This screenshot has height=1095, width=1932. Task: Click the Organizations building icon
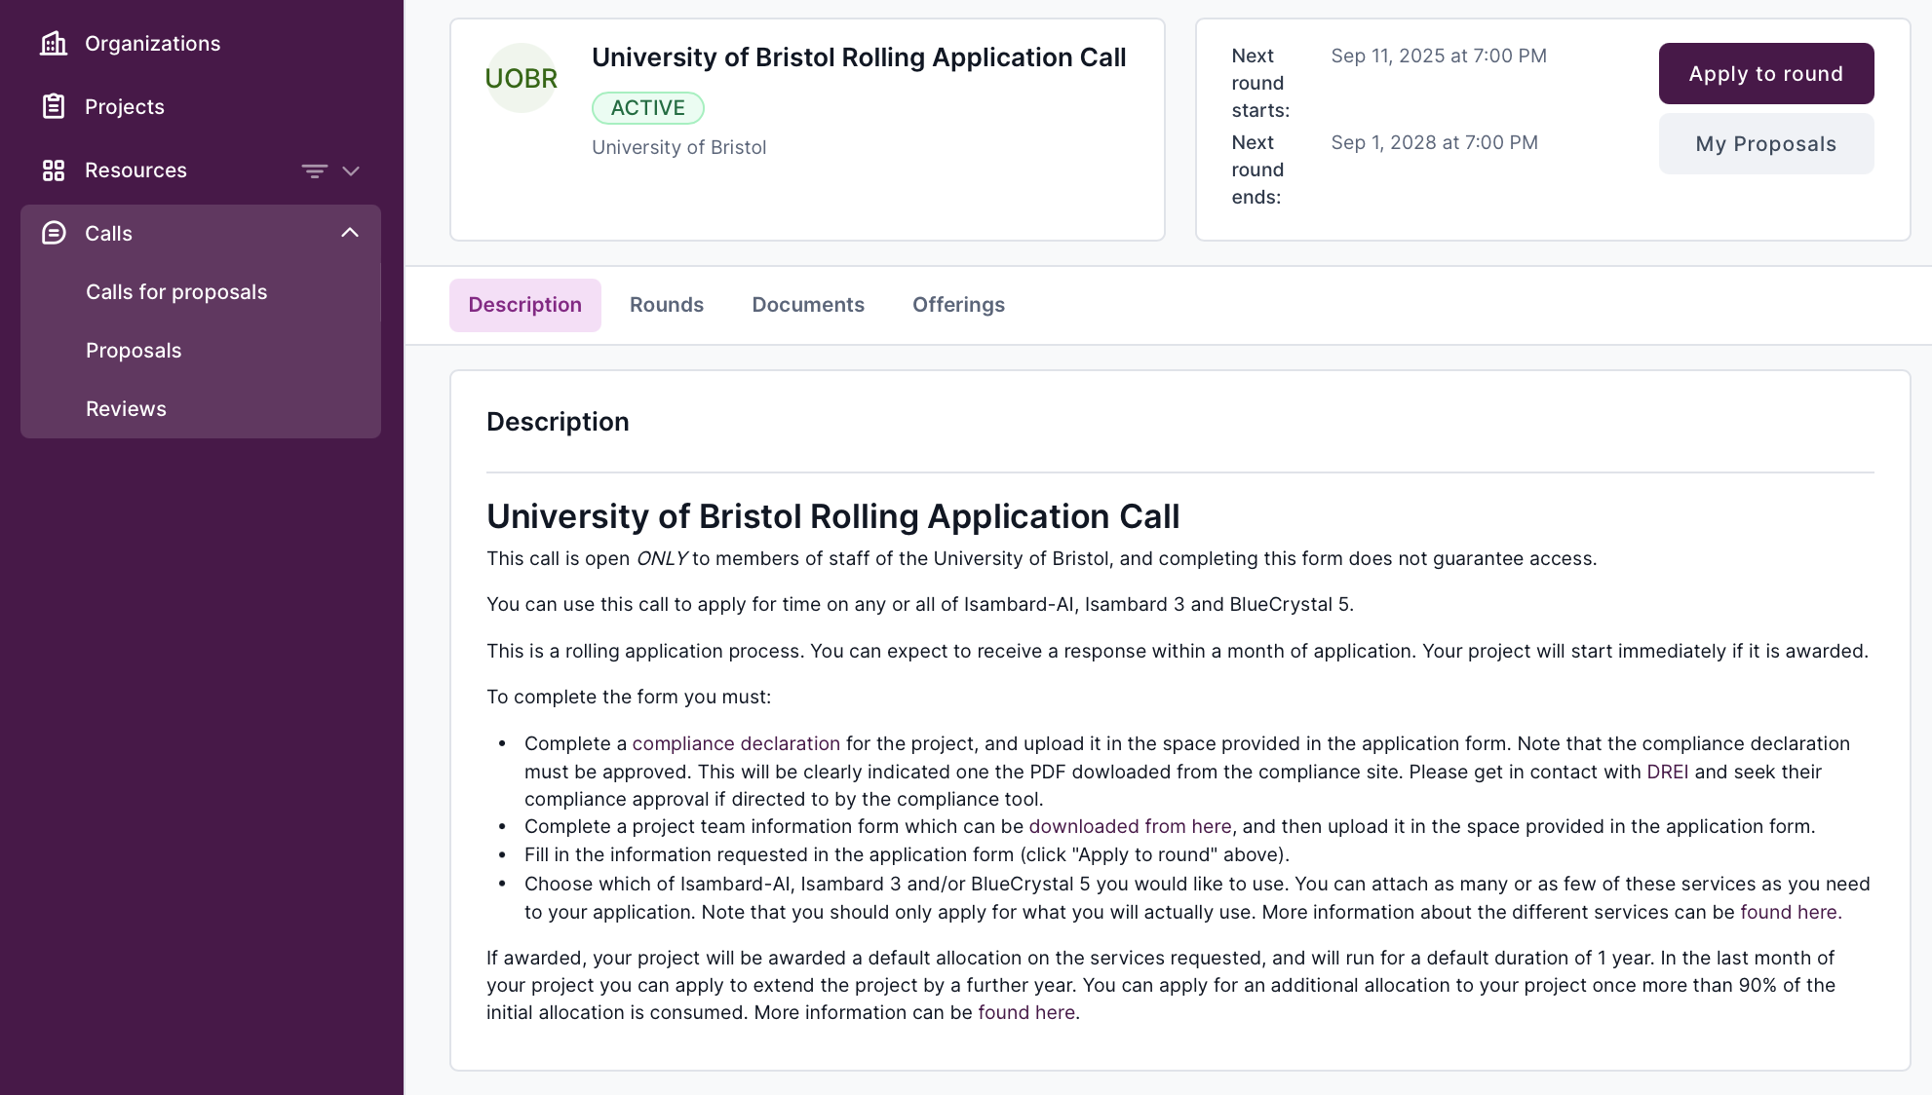[x=54, y=43]
